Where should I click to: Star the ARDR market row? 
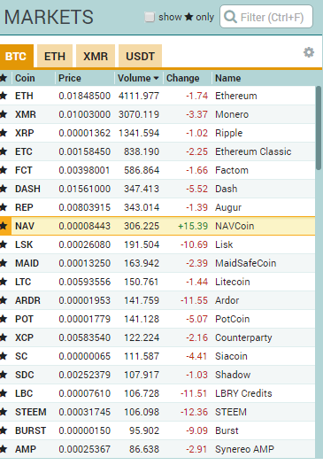(x=4, y=300)
